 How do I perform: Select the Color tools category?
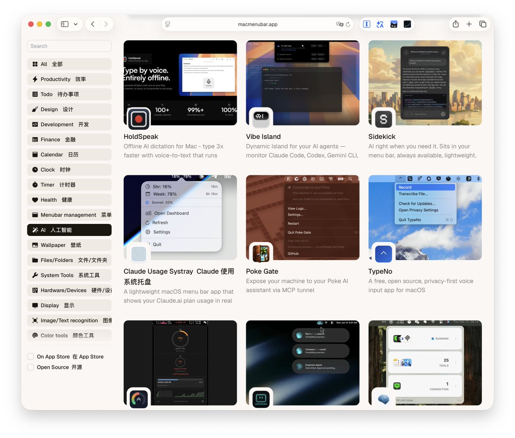point(69,335)
